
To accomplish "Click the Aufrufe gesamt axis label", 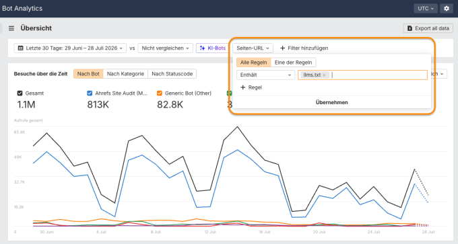I will [28, 120].
